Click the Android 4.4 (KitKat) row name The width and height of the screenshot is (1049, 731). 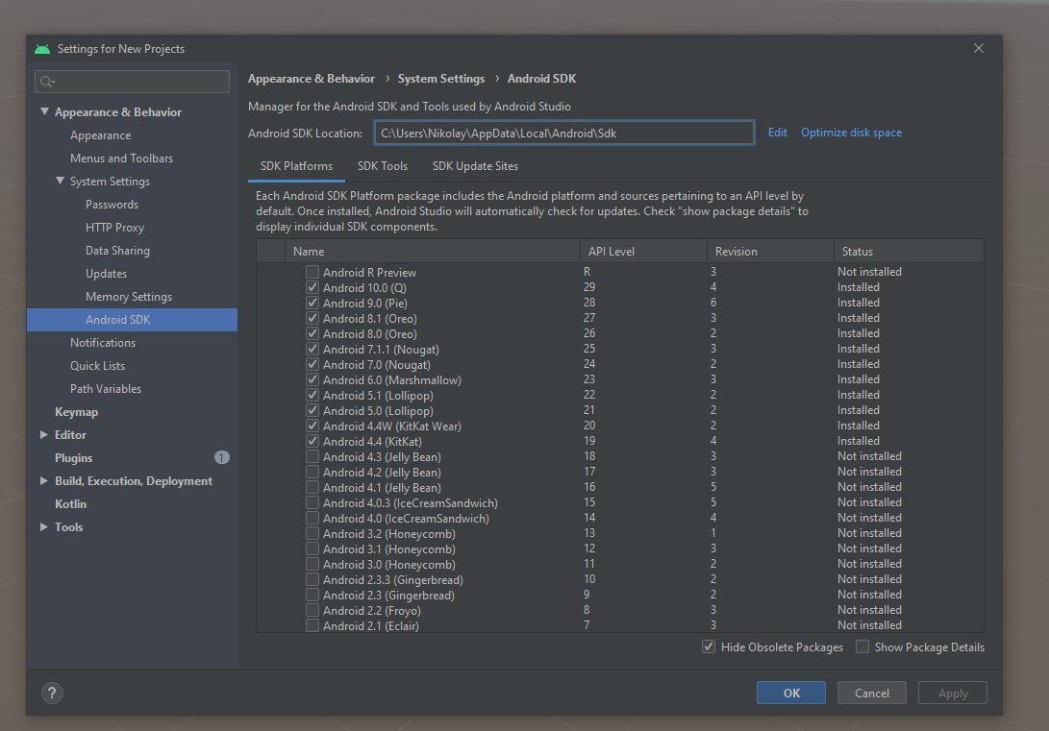click(372, 441)
